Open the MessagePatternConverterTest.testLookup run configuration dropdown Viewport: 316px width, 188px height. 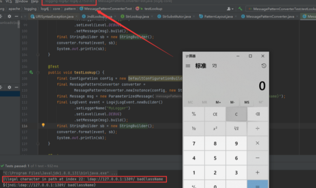tap(281, 9)
